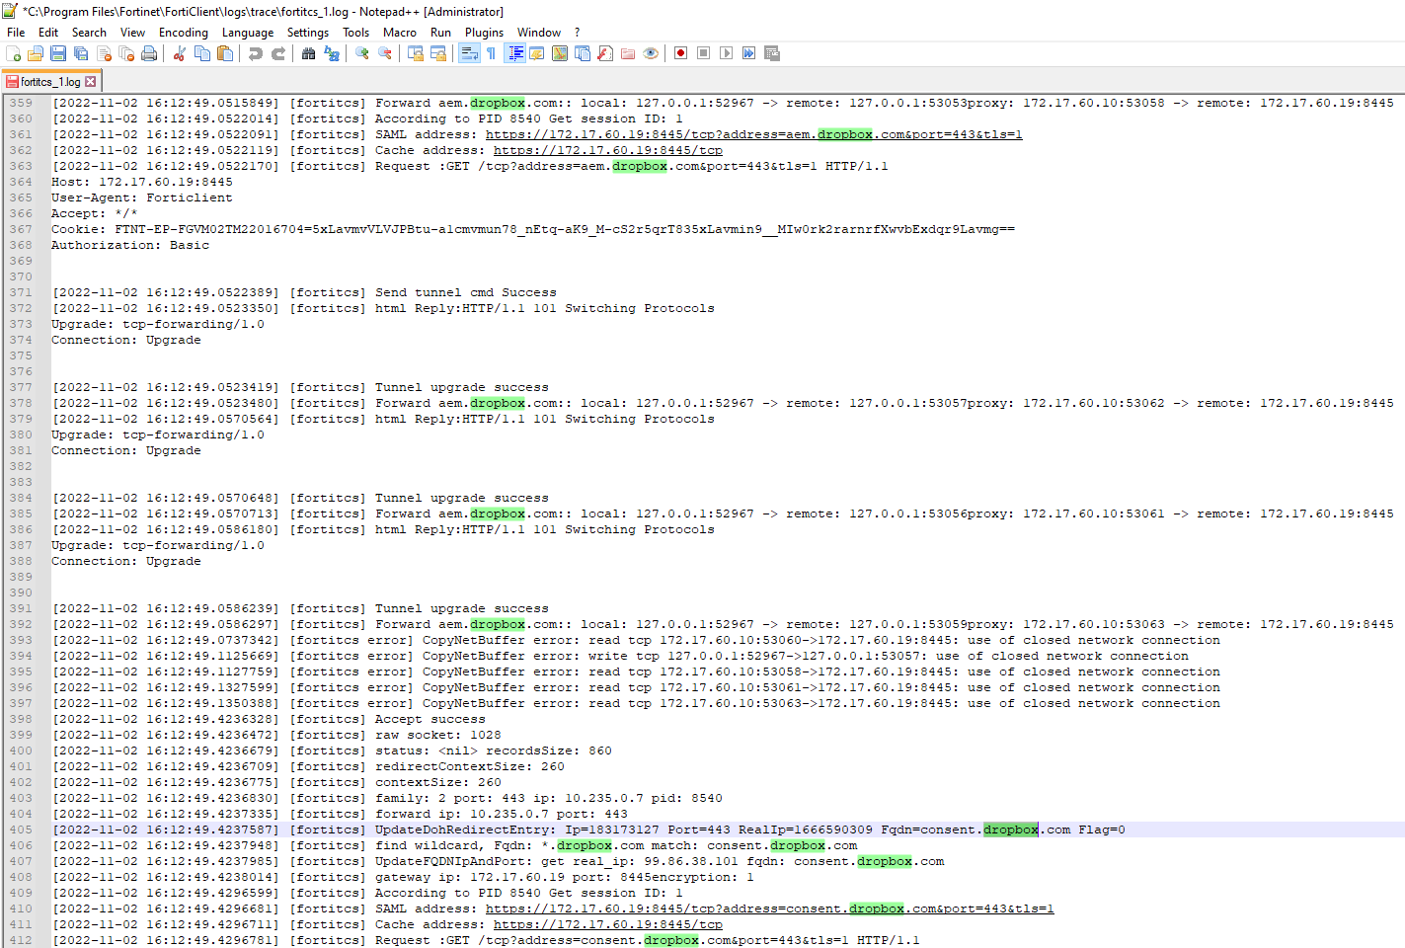
Task: Open the Macro menu
Action: pyautogui.click(x=400, y=33)
